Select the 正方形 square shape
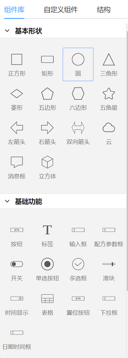The height and width of the screenshot is (358, 128). pyautogui.click(x=17, y=65)
